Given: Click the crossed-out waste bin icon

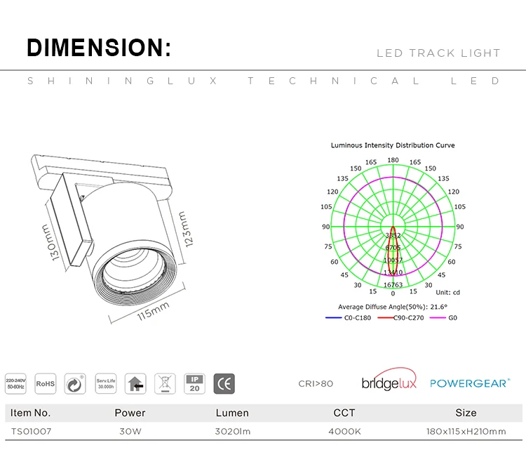Looking at the screenshot, I should click(x=165, y=384).
